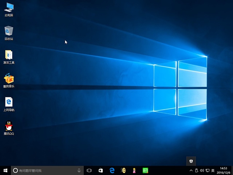
Task: Open the Task View button
Action: [89, 170]
